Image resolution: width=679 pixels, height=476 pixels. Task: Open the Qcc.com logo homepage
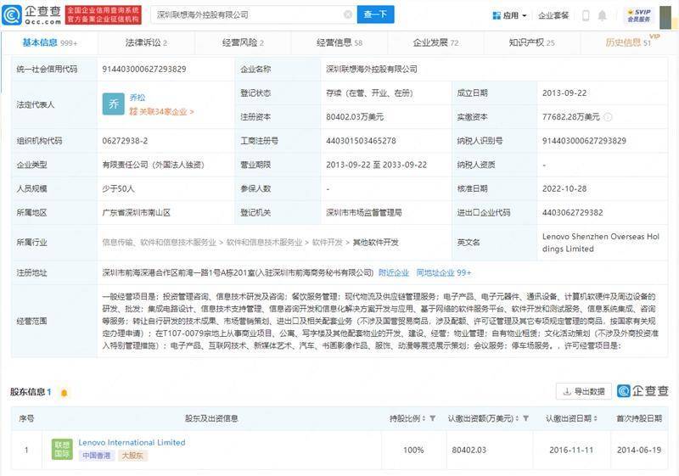pyautogui.click(x=31, y=14)
